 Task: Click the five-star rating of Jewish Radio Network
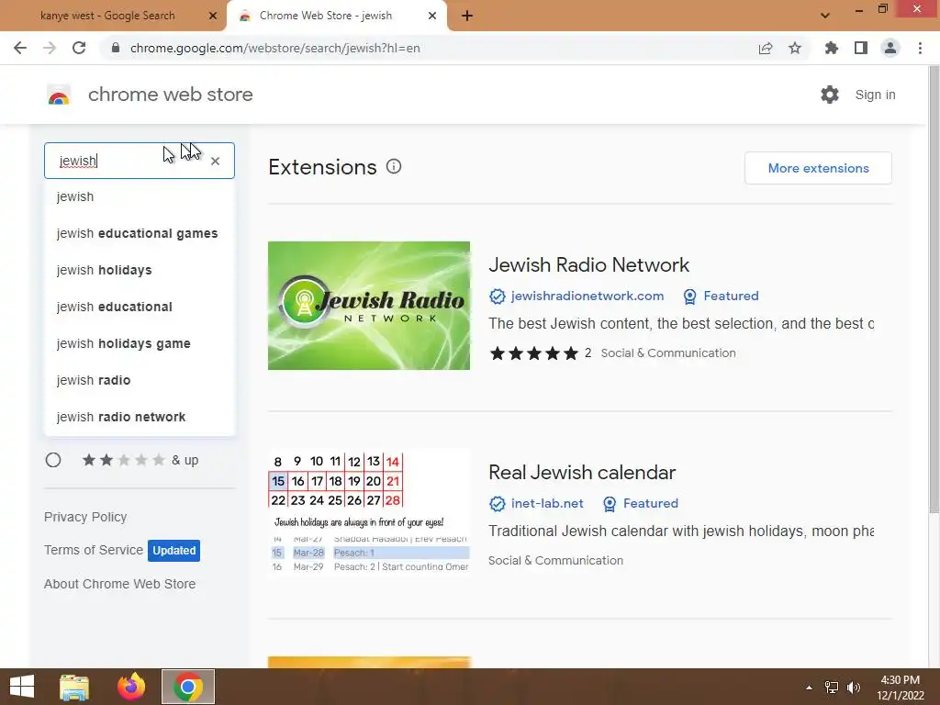click(533, 353)
